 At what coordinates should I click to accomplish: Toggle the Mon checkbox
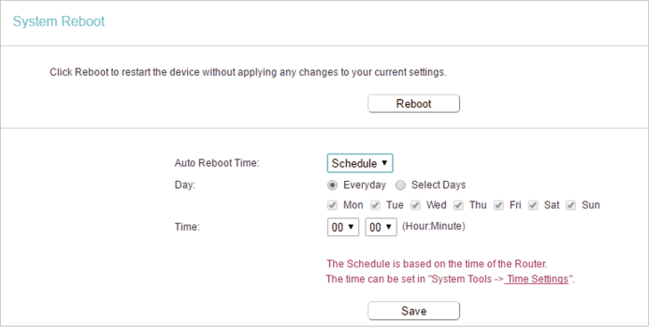click(x=332, y=205)
